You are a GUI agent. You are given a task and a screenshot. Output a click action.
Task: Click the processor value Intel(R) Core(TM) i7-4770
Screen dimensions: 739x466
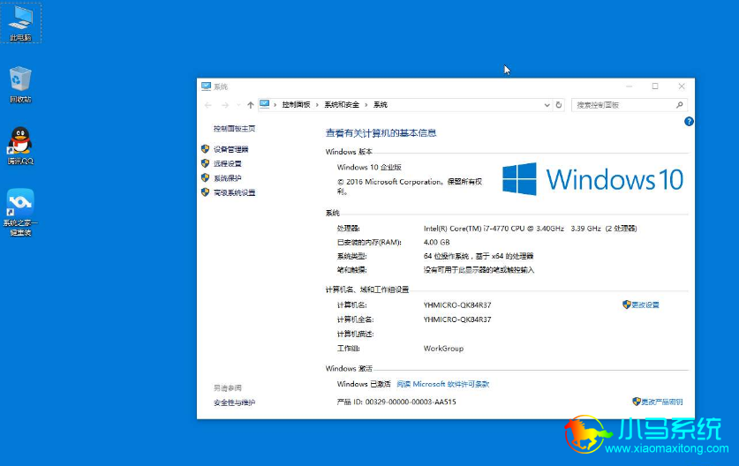point(531,229)
